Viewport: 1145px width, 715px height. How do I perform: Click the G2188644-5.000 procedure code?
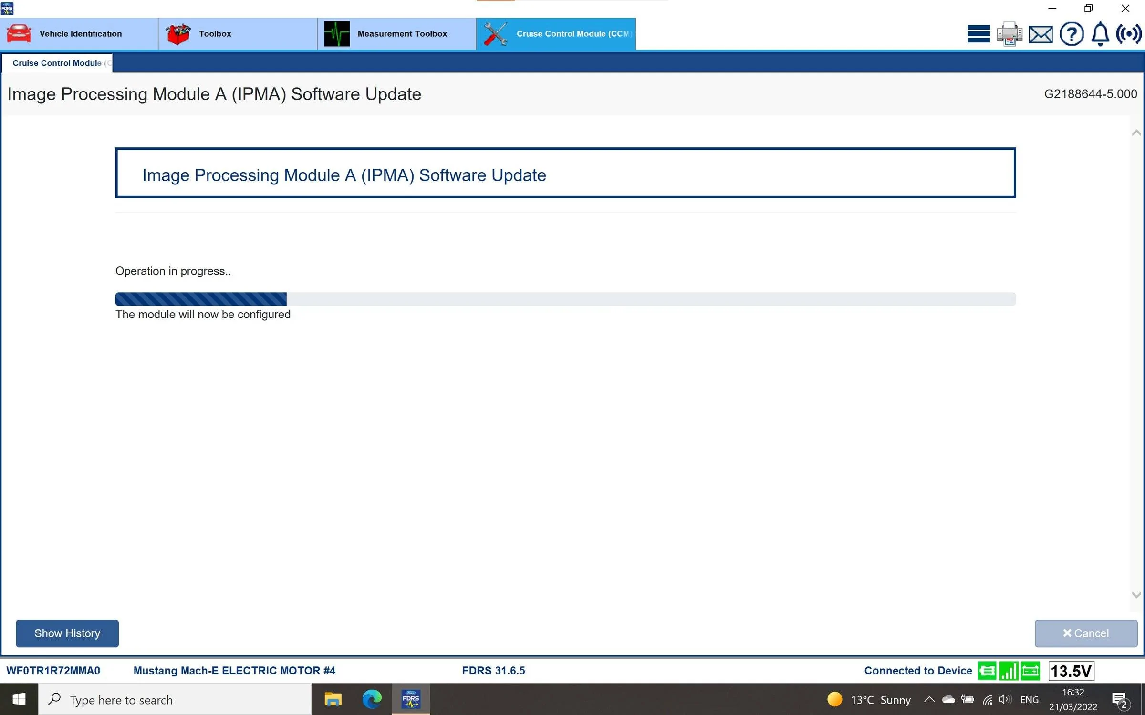(x=1091, y=94)
